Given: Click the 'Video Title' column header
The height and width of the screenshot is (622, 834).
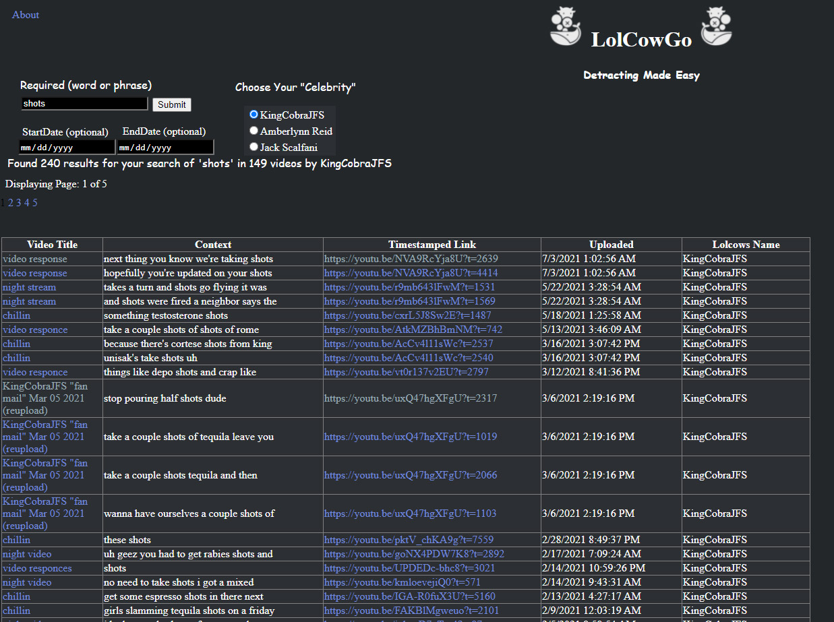Looking at the screenshot, I should coord(52,245).
